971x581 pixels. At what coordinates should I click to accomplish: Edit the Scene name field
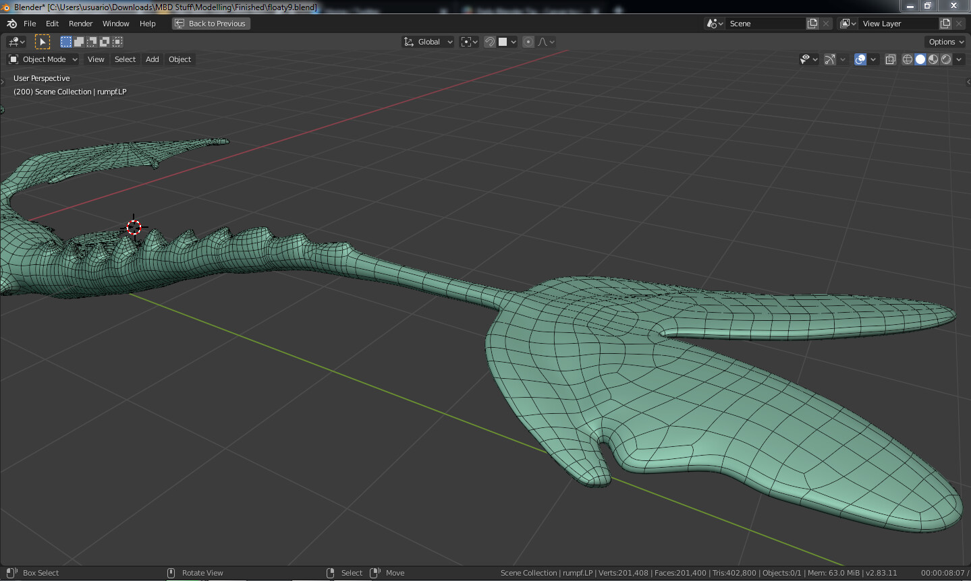point(766,24)
